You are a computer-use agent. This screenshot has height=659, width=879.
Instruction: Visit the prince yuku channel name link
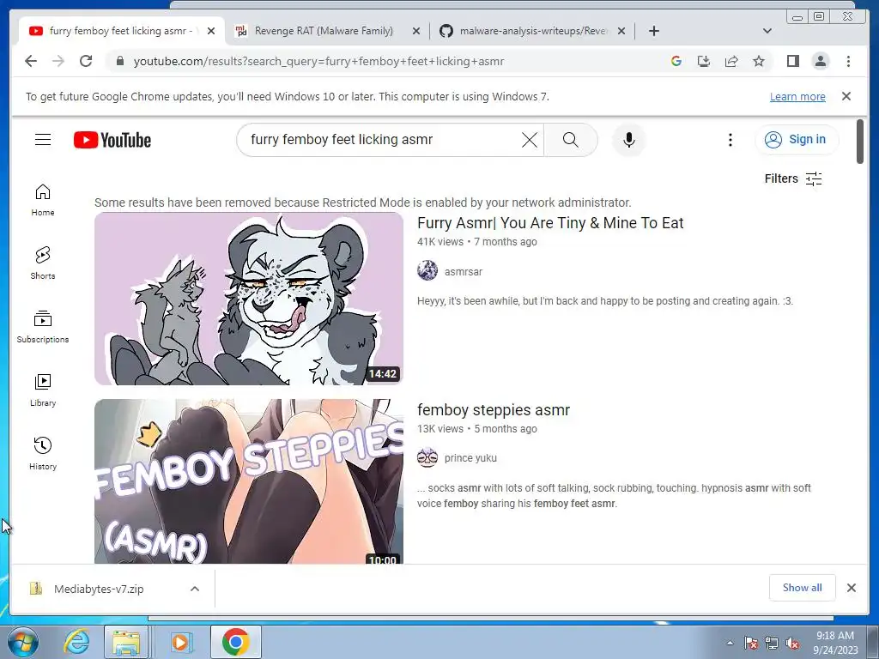tap(470, 458)
